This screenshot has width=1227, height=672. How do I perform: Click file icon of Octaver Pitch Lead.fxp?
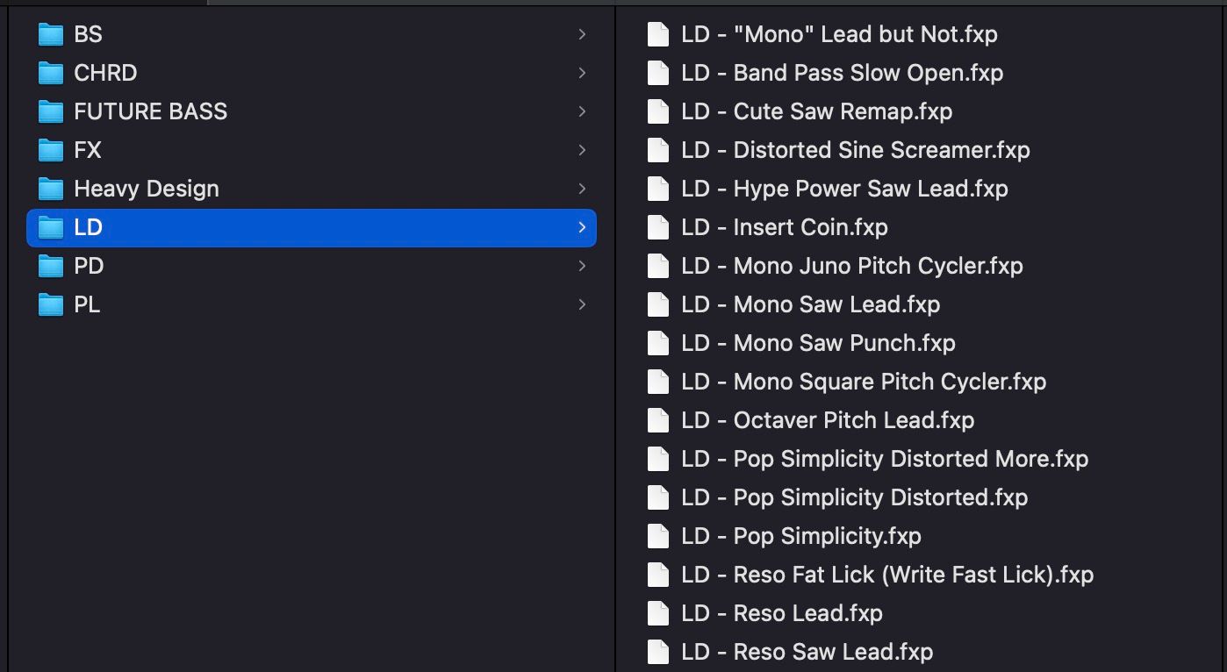[657, 420]
